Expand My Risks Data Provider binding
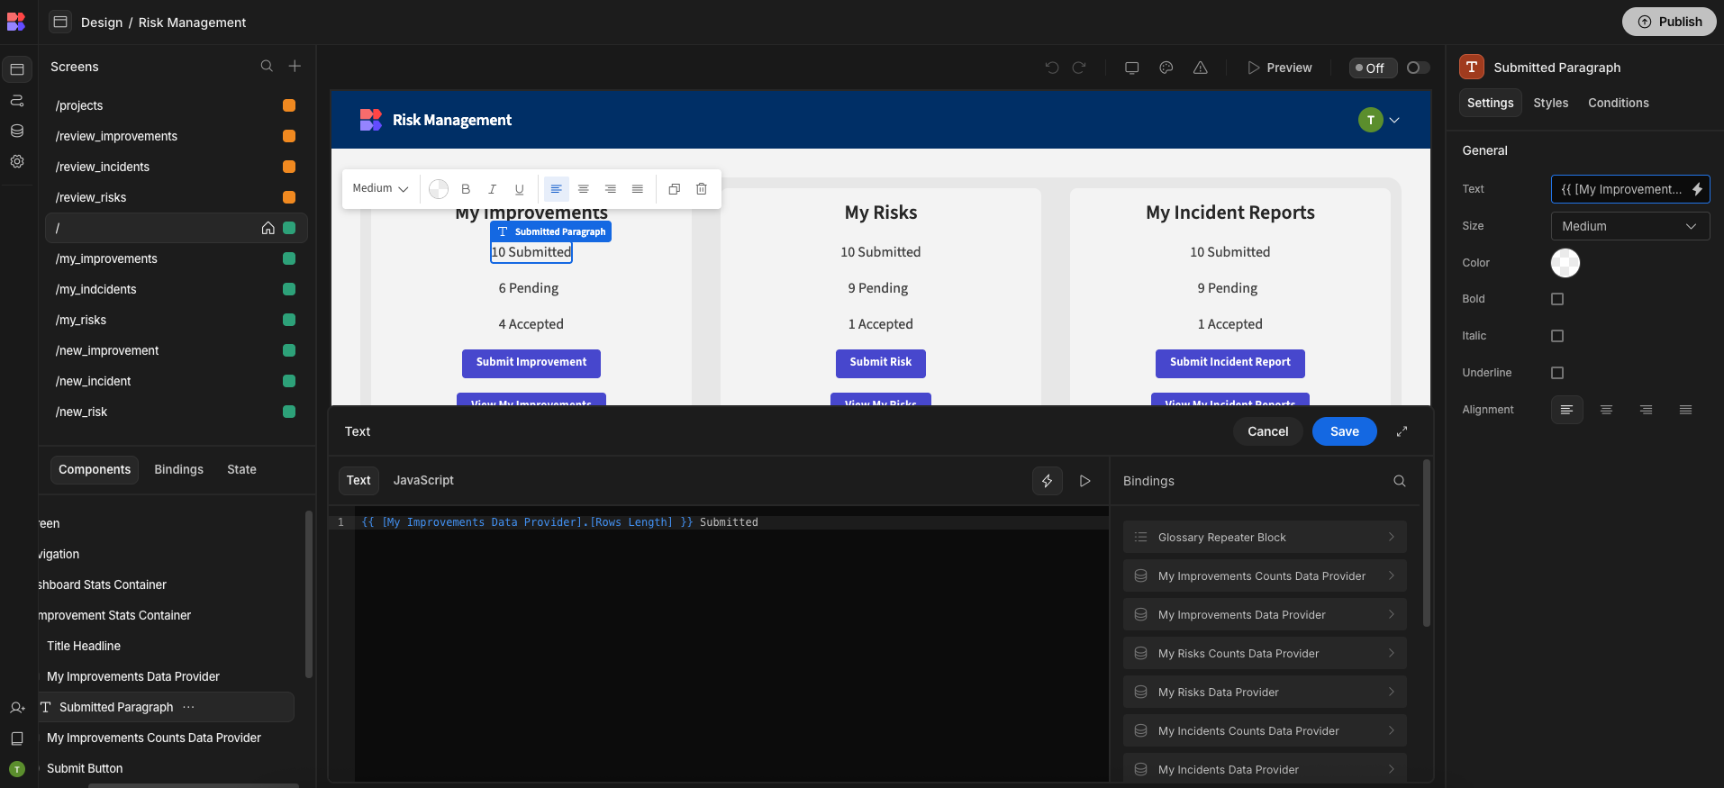The width and height of the screenshot is (1724, 788). coord(1265,693)
